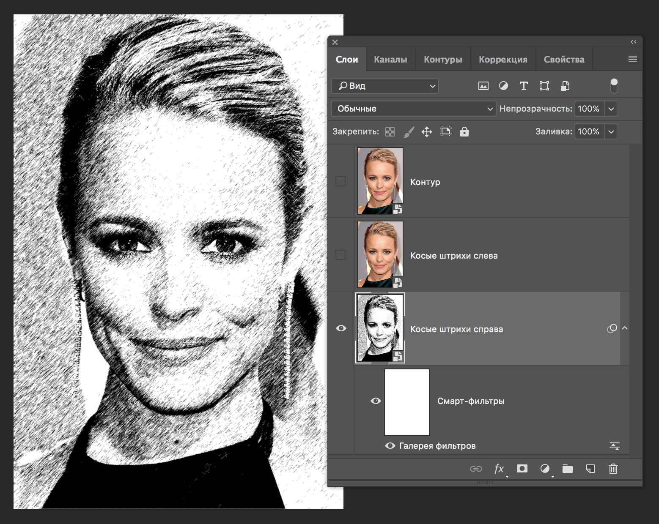
Task: Switch to the Коррекция tab
Action: click(503, 59)
